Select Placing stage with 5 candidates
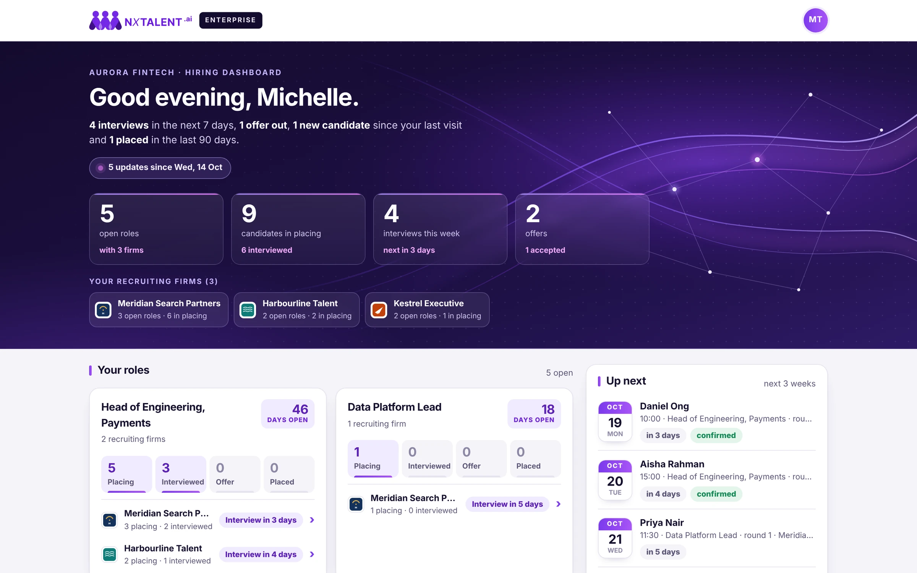Image resolution: width=917 pixels, height=573 pixels. [126, 474]
